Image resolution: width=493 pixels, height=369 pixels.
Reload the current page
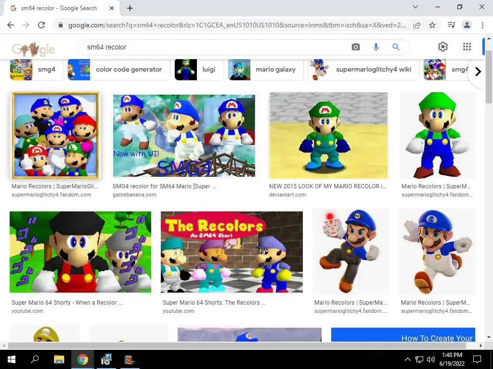pyautogui.click(x=41, y=25)
